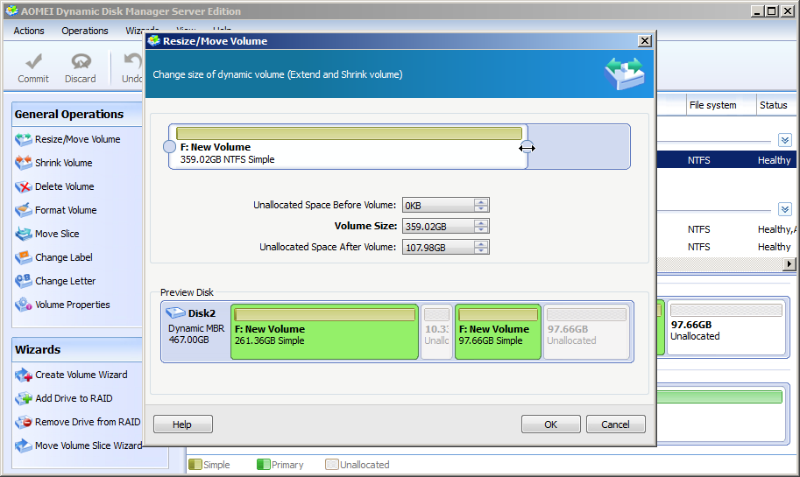Viewport: 800px width, 477px height.
Task: Click the Wizards panel header
Action: [76, 349]
